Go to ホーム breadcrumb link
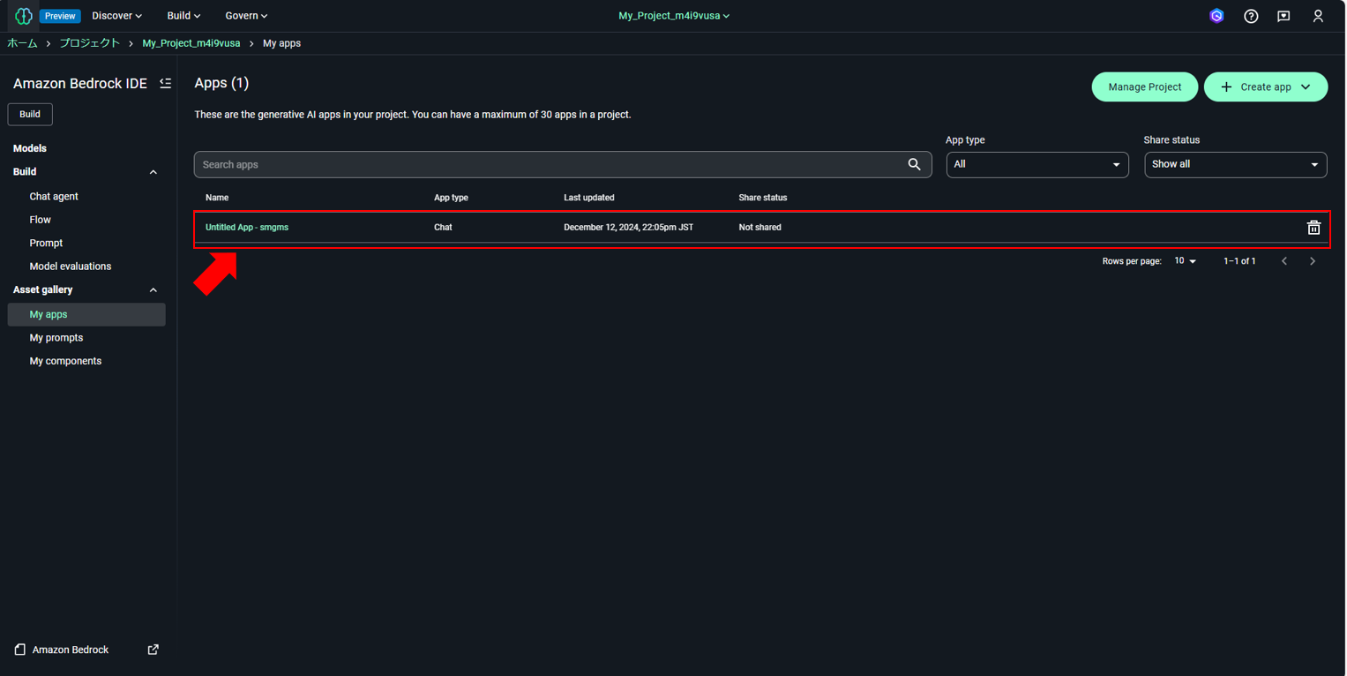The image size is (1347, 676). [x=22, y=43]
